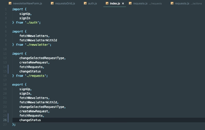This screenshot has width=205, height=130.
Task: Click signUp on line 2
Action: tap(25, 14)
